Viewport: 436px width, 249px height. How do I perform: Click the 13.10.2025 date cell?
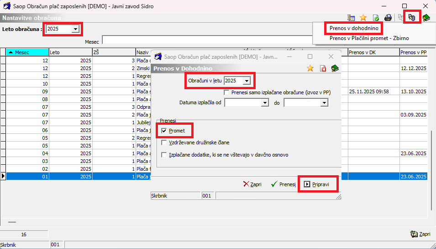point(414,91)
